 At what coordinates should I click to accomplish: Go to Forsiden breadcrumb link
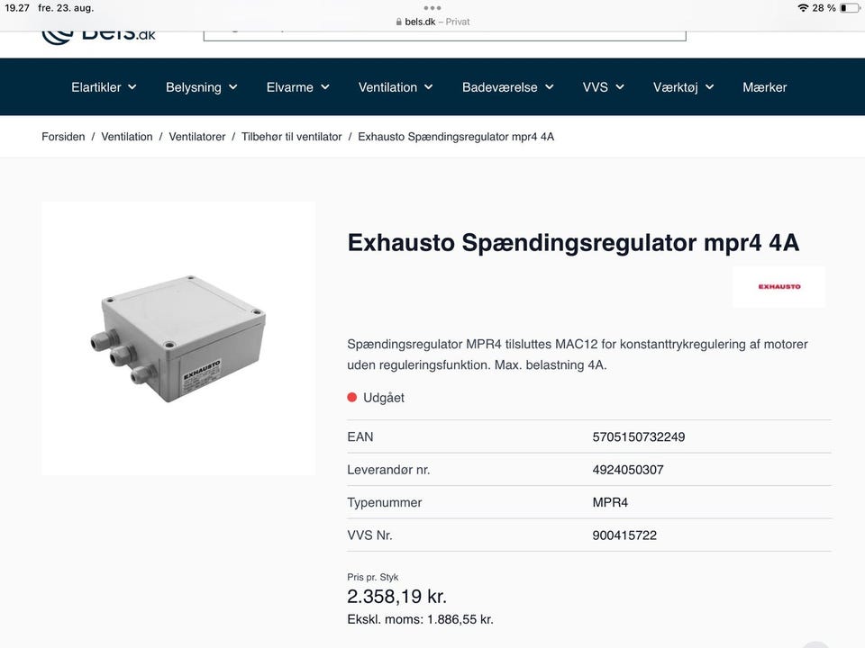tap(63, 137)
